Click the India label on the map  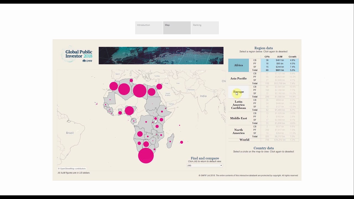coord(203,96)
